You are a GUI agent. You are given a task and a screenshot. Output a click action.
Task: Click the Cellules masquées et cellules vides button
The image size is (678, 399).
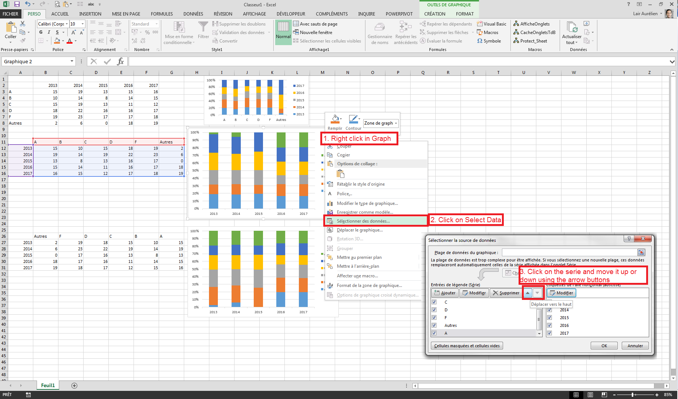[x=467, y=345]
